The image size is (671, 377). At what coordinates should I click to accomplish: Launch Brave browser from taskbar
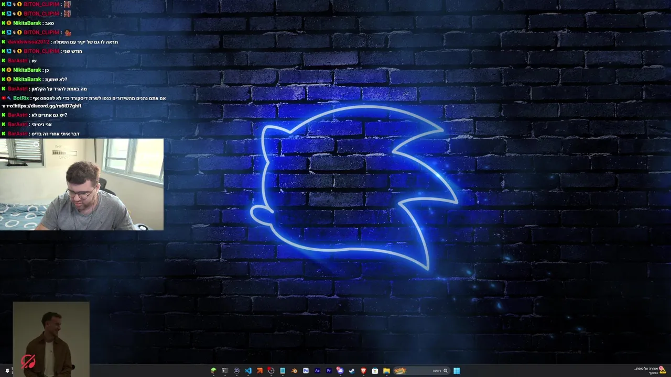363,371
